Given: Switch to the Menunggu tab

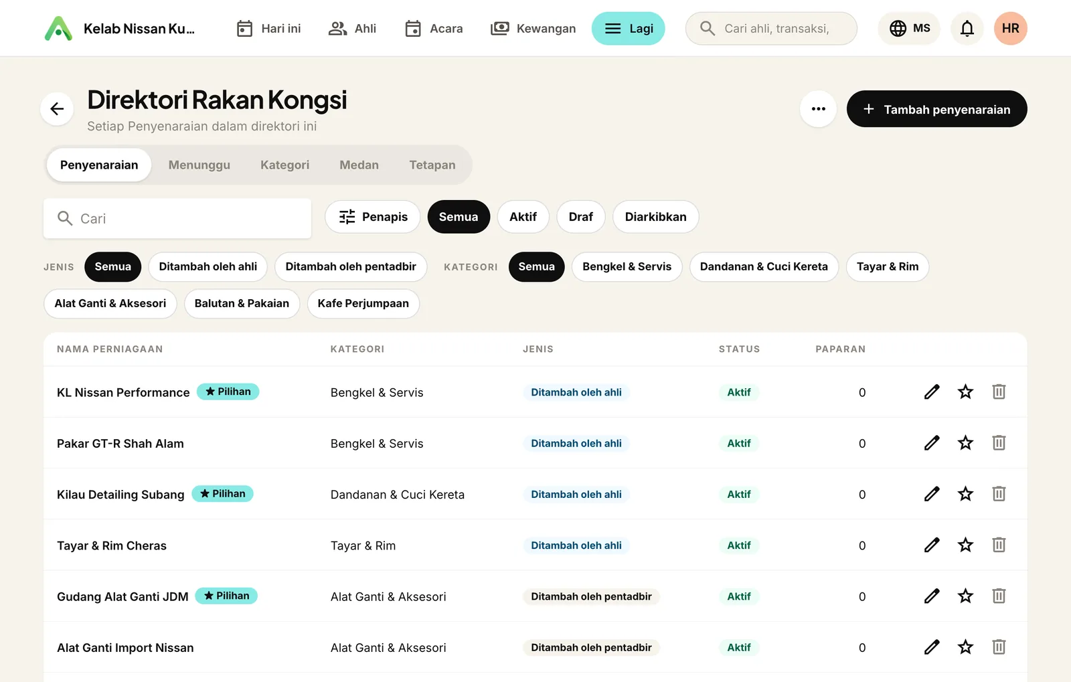Looking at the screenshot, I should [x=199, y=165].
